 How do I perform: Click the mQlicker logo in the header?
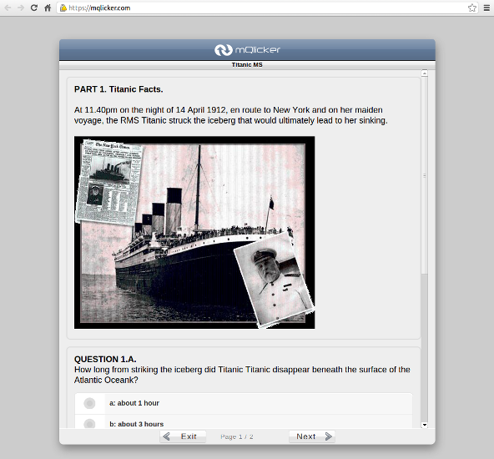tap(247, 50)
